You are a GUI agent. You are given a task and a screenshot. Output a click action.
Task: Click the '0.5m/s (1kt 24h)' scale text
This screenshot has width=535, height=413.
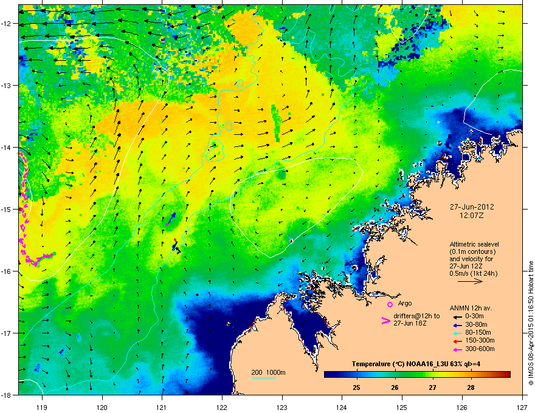click(473, 273)
